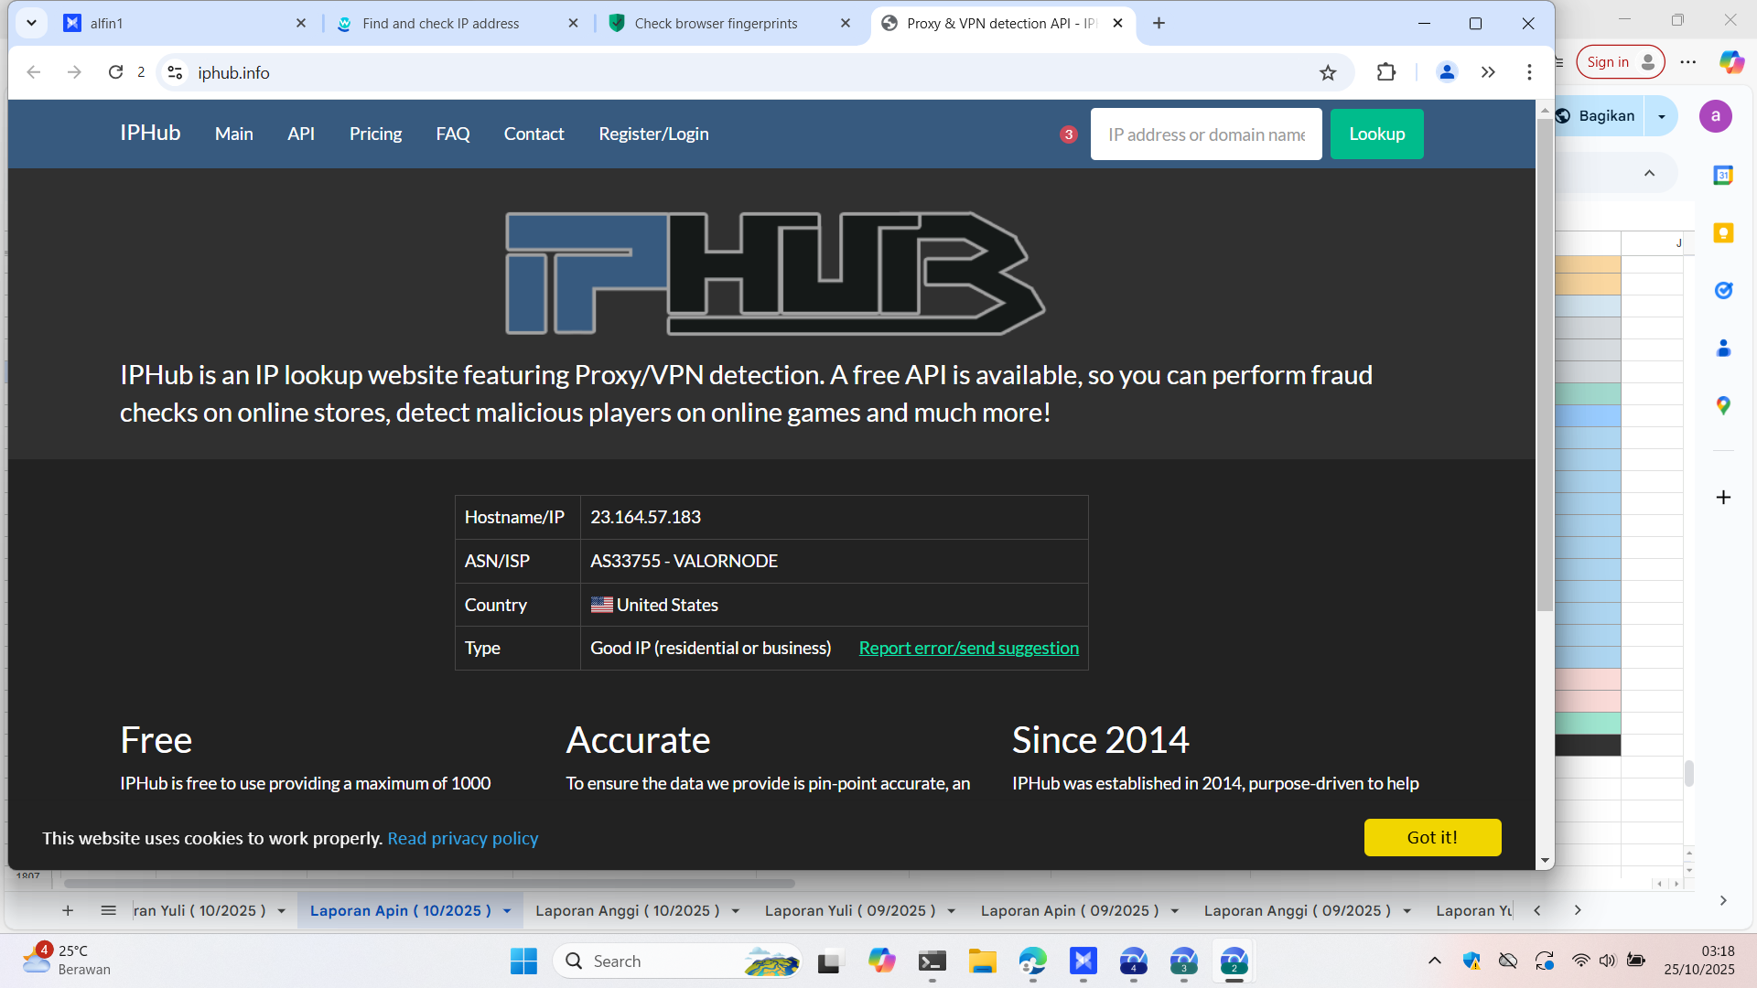Open Google Keep in the Sheets side panel
1757x988 pixels.
point(1723,233)
